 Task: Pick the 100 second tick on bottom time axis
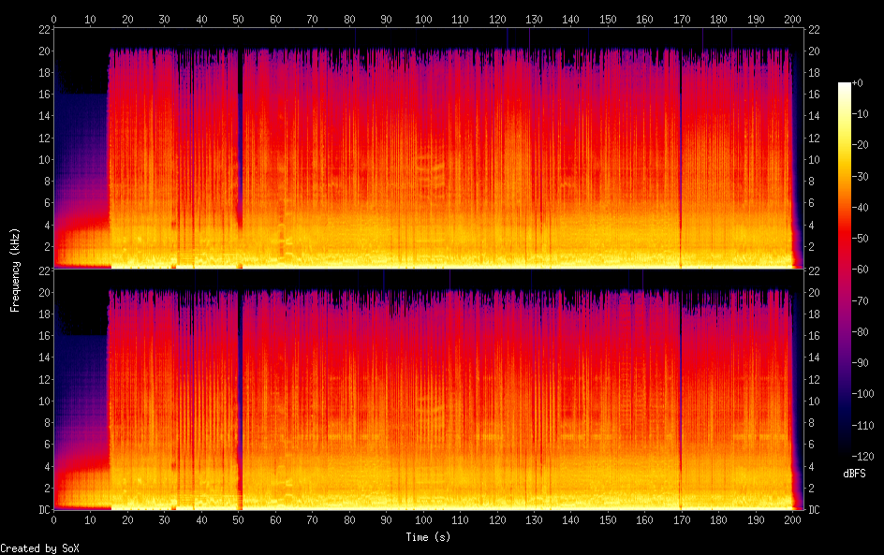[x=423, y=519]
